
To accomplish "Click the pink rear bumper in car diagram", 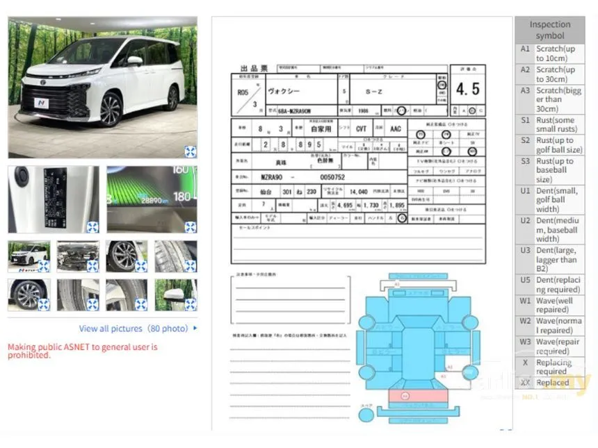I will 419,396.
